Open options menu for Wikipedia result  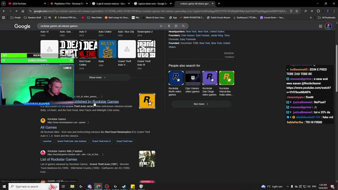pyautogui.click(x=102, y=97)
